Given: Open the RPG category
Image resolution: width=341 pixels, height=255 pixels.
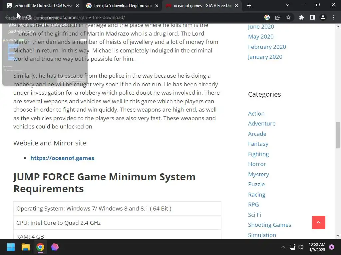Looking at the screenshot, I should point(253,205).
